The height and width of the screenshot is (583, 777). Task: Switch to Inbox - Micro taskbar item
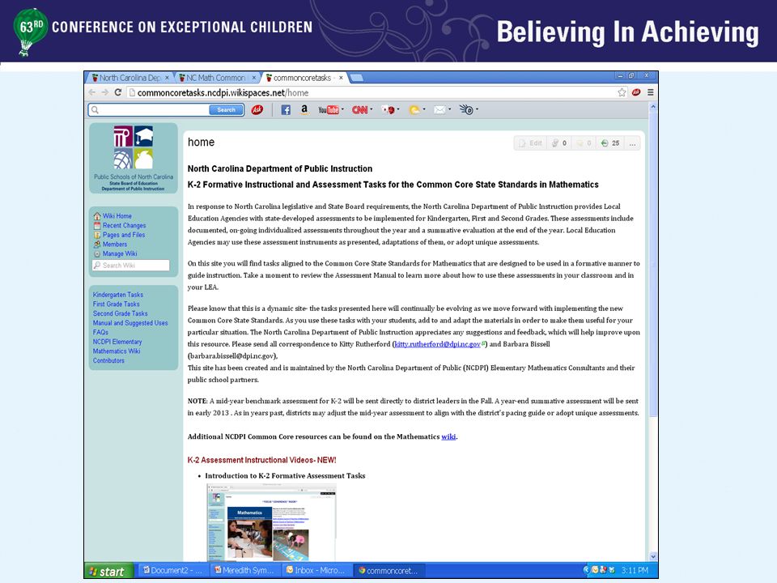click(316, 571)
